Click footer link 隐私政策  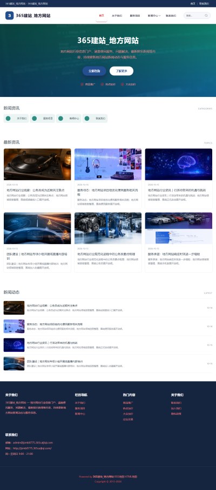[x=176, y=414]
